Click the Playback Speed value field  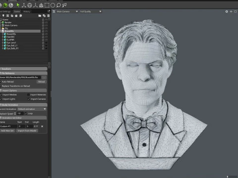pos(20,114)
